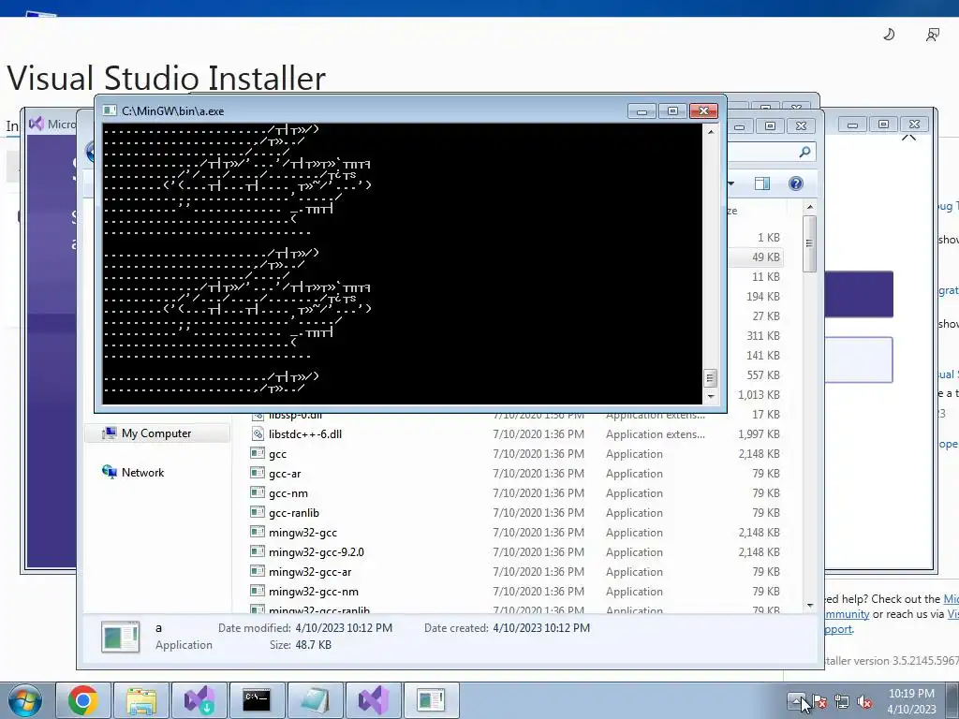959x719 pixels.
Task: Open the a.exe console system menu icon
Action: pos(110,110)
